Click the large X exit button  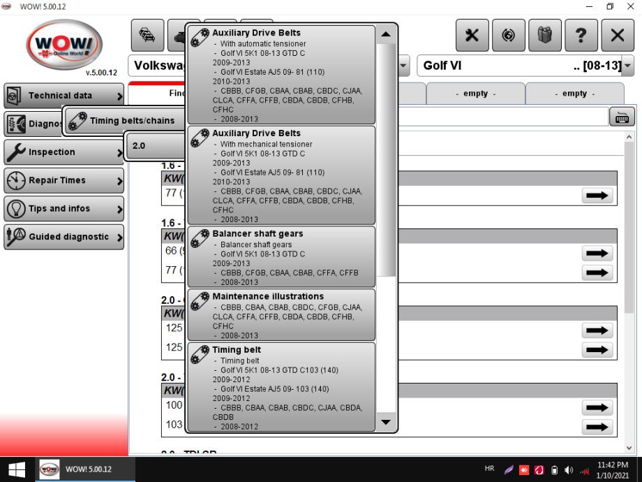618,35
